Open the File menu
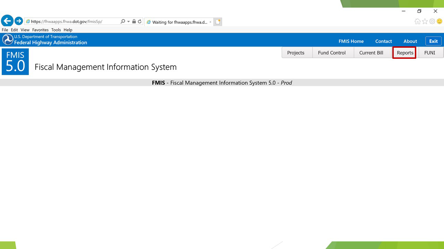The width and height of the screenshot is (444, 249). [5, 30]
